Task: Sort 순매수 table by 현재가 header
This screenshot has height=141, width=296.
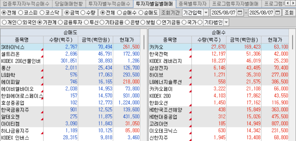Action: [275, 40]
